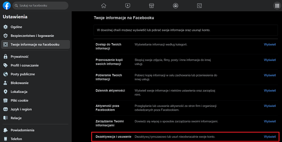Click the Aktywność poza Facebookiem label

pos(108,108)
